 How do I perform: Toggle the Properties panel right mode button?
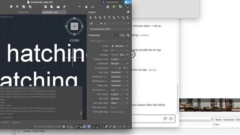click(x=122, y=35)
